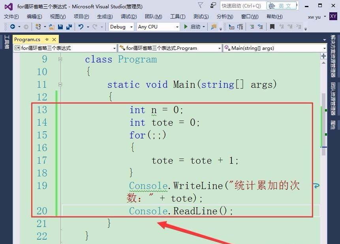Open the 属性 side panel tab
This screenshot has height=244, width=340.
click(333, 125)
